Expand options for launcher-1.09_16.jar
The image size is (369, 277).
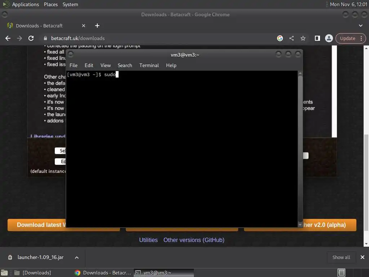pyautogui.click(x=77, y=258)
